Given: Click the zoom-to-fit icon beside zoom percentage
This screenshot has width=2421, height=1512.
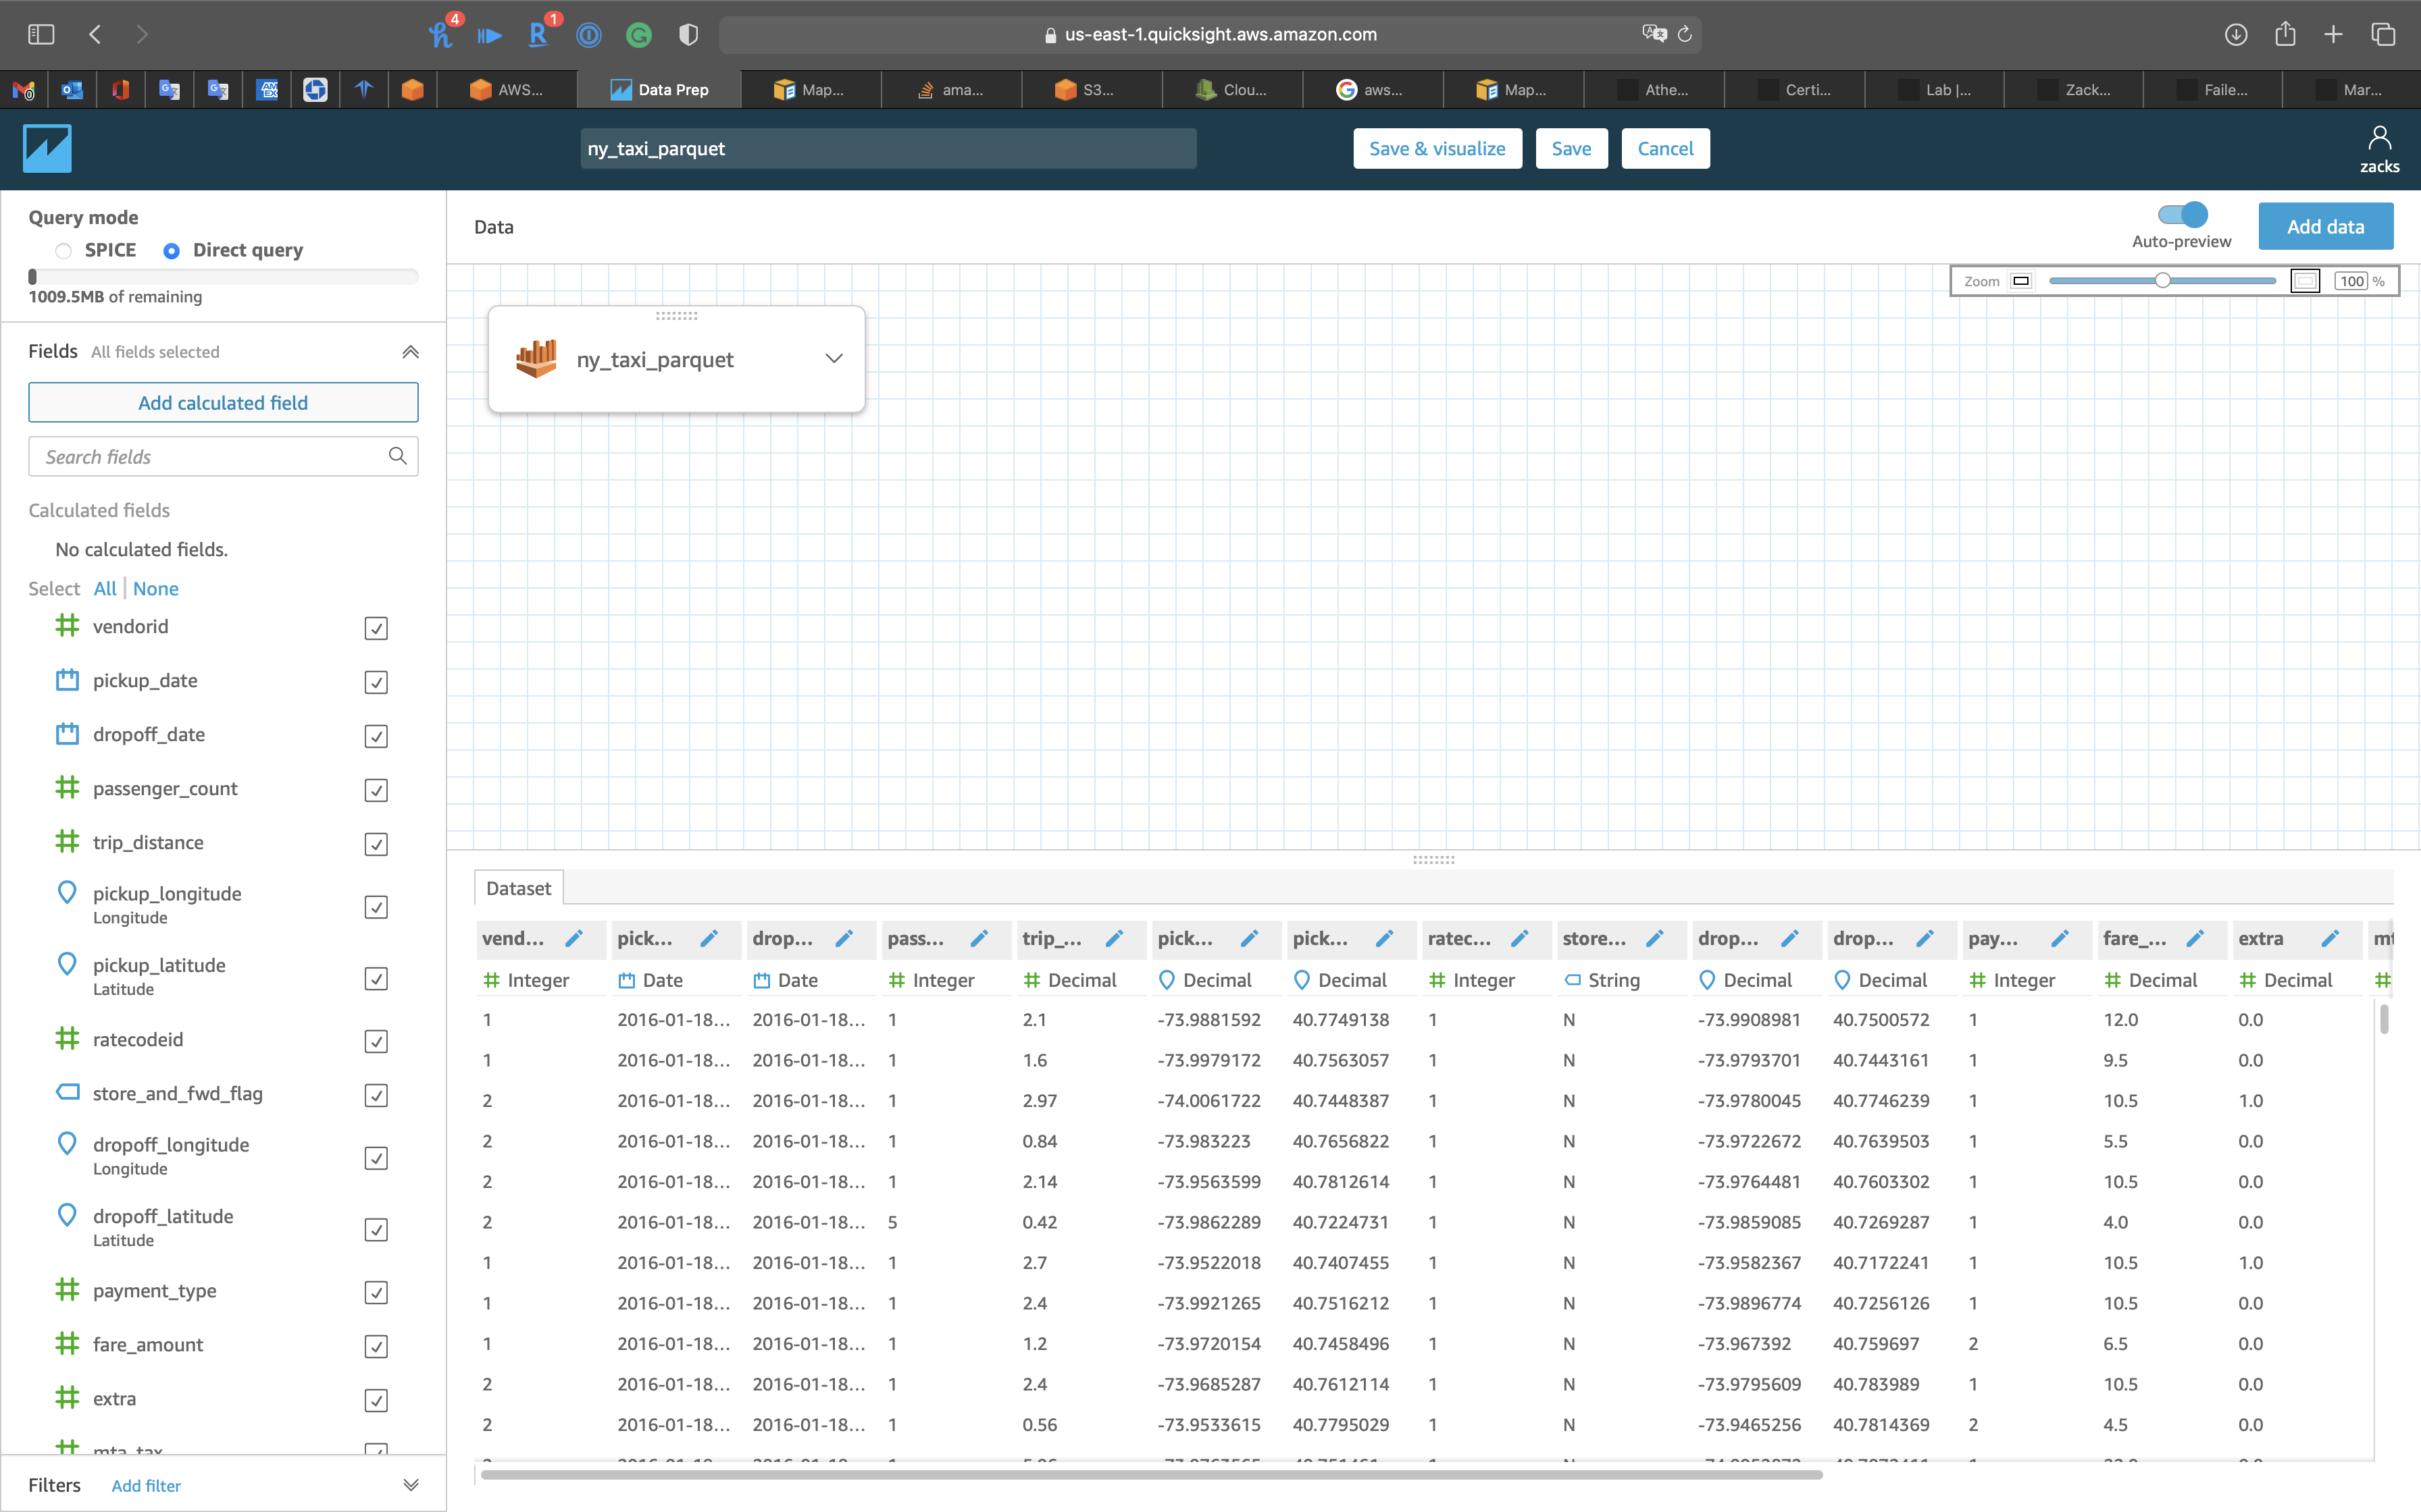Looking at the screenshot, I should (2304, 281).
